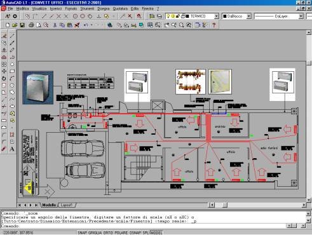Image resolution: width=312 pixels, height=235 pixels.
Task: Click the black DaBlocco color swatch
Action: click(x=225, y=17)
